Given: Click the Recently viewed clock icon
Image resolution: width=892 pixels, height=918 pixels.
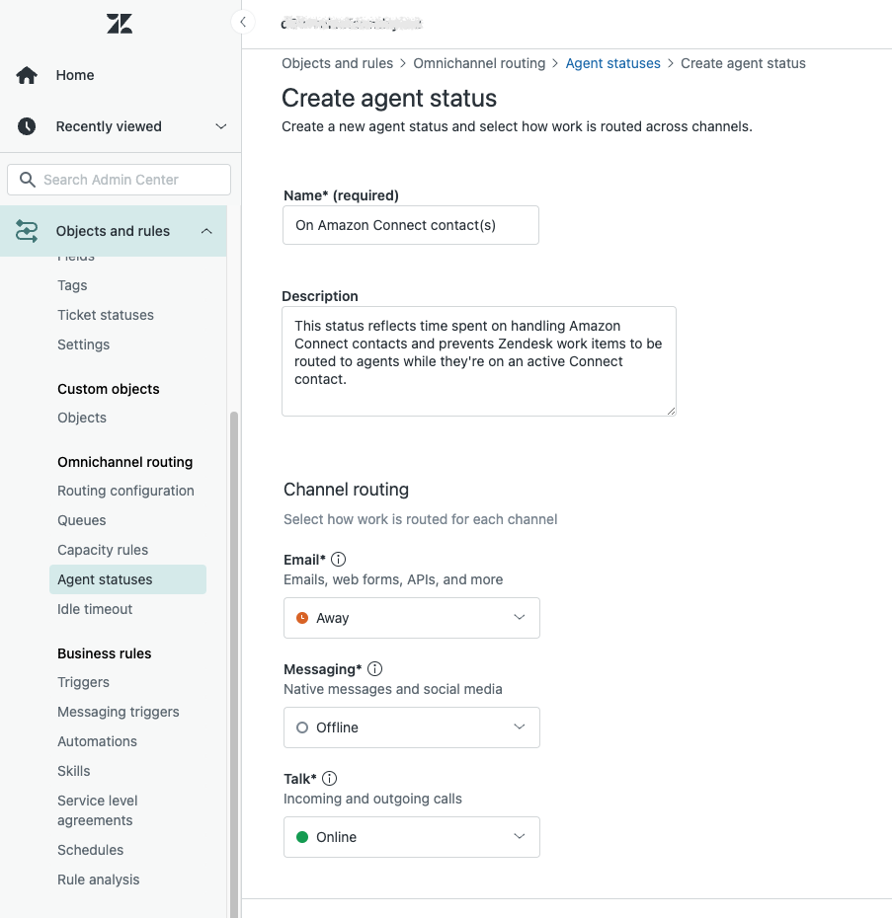Looking at the screenshot, I should click(x=27, y=126).
